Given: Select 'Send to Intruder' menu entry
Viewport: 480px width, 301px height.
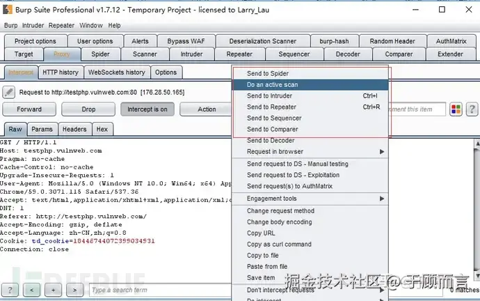Looking at the screenshot, I should [x=310, y=95].
